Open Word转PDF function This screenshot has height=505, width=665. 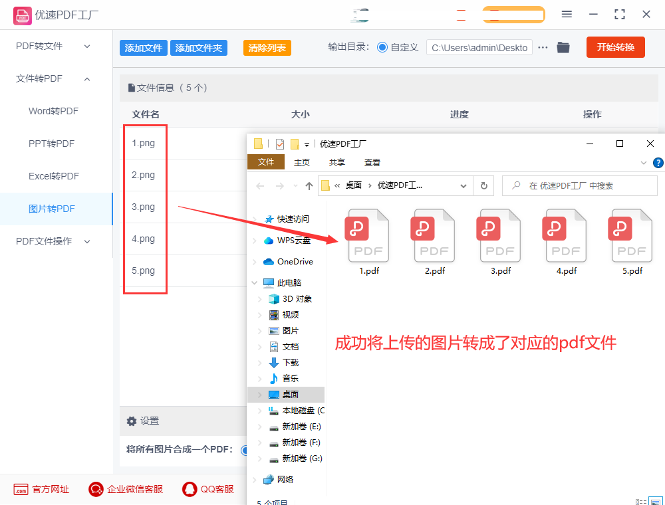(53, 111)
